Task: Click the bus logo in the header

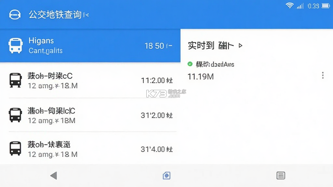Action: (x=15, y=15)
